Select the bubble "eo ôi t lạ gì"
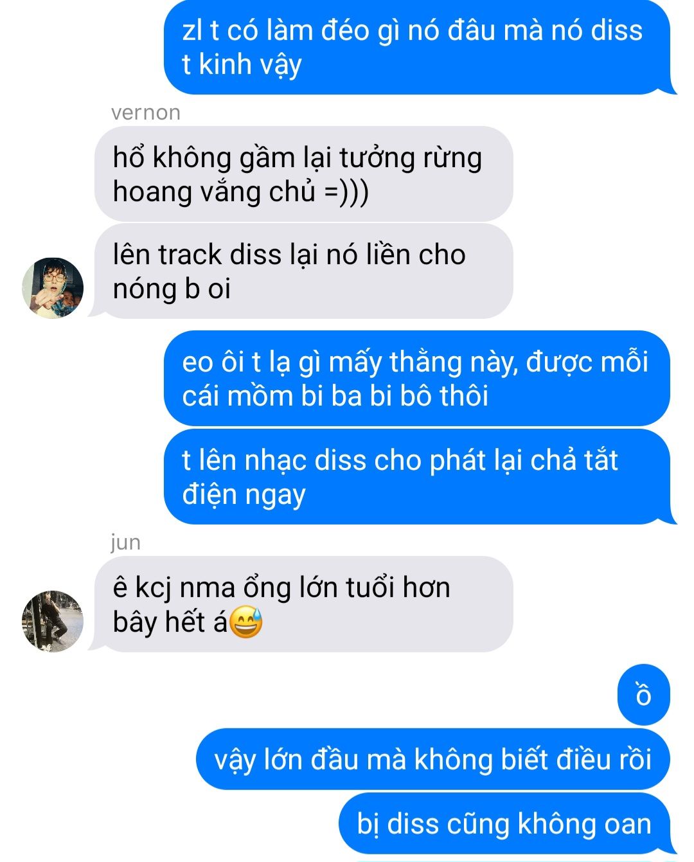The image size is (694, 862). (418, 379)
